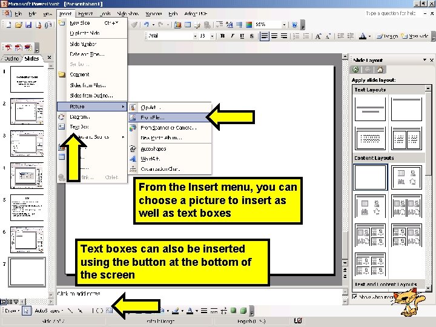Click the Show Formatting icon
The height and width of the screenshot is (327, 436).
(230, 25)
